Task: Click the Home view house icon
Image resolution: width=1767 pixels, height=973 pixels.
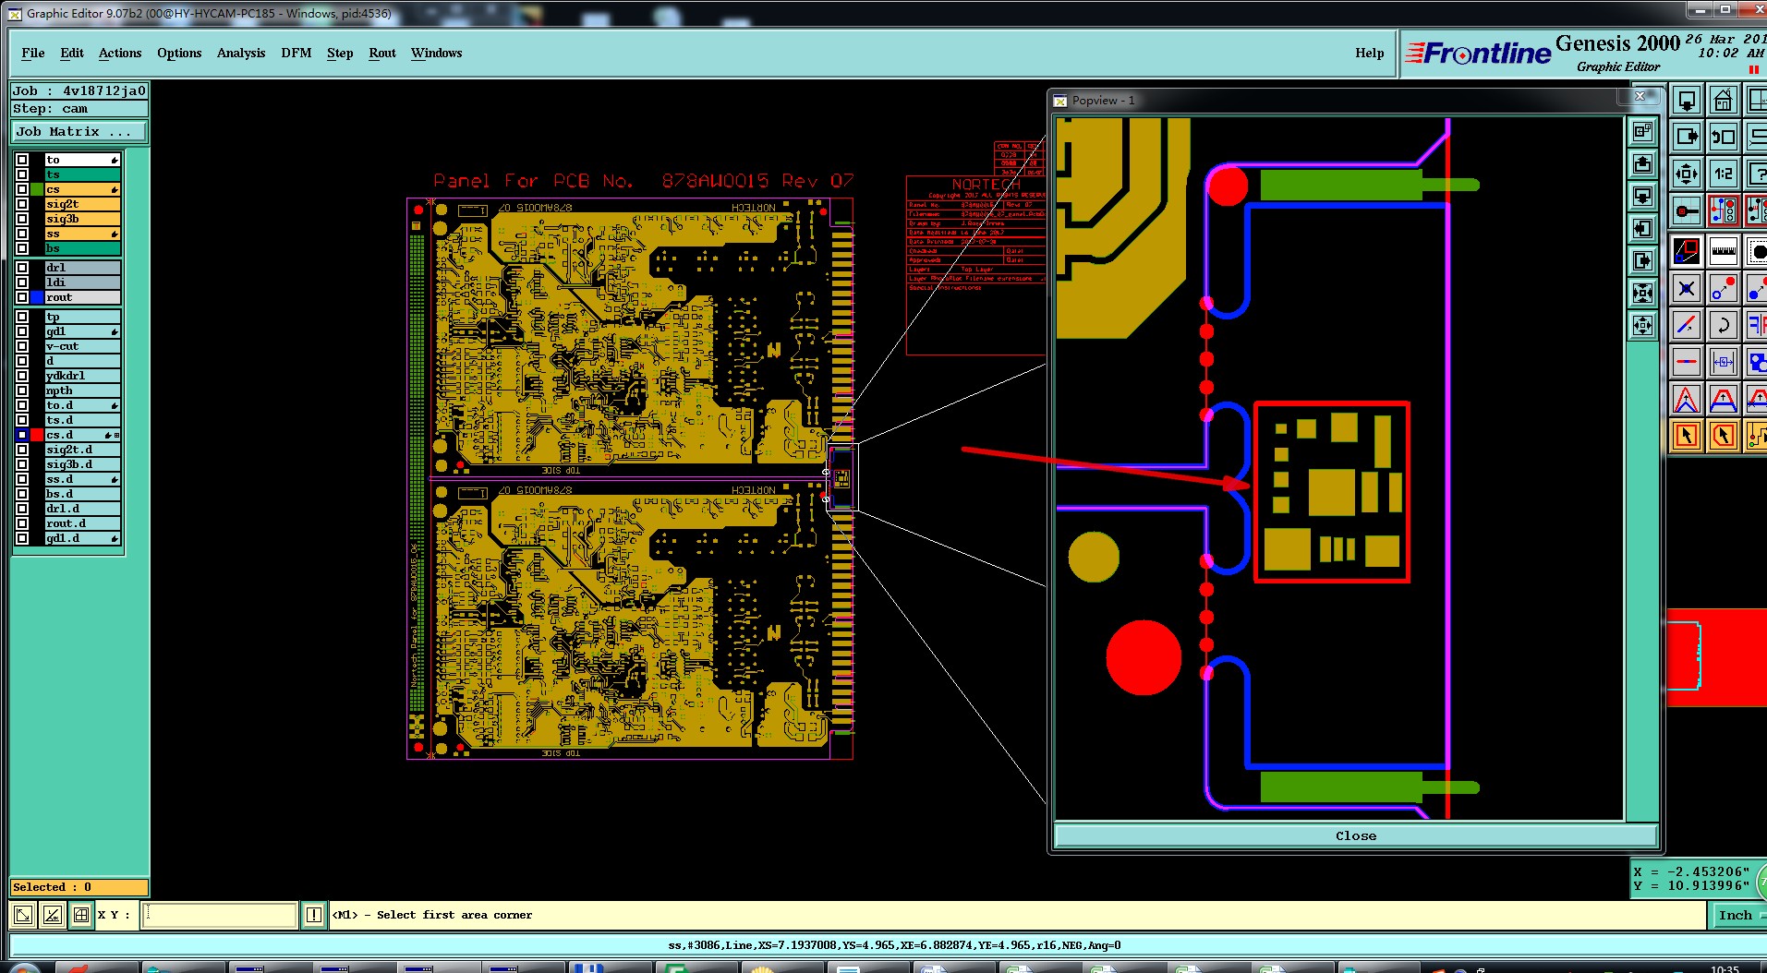Action: (1723, 100)
